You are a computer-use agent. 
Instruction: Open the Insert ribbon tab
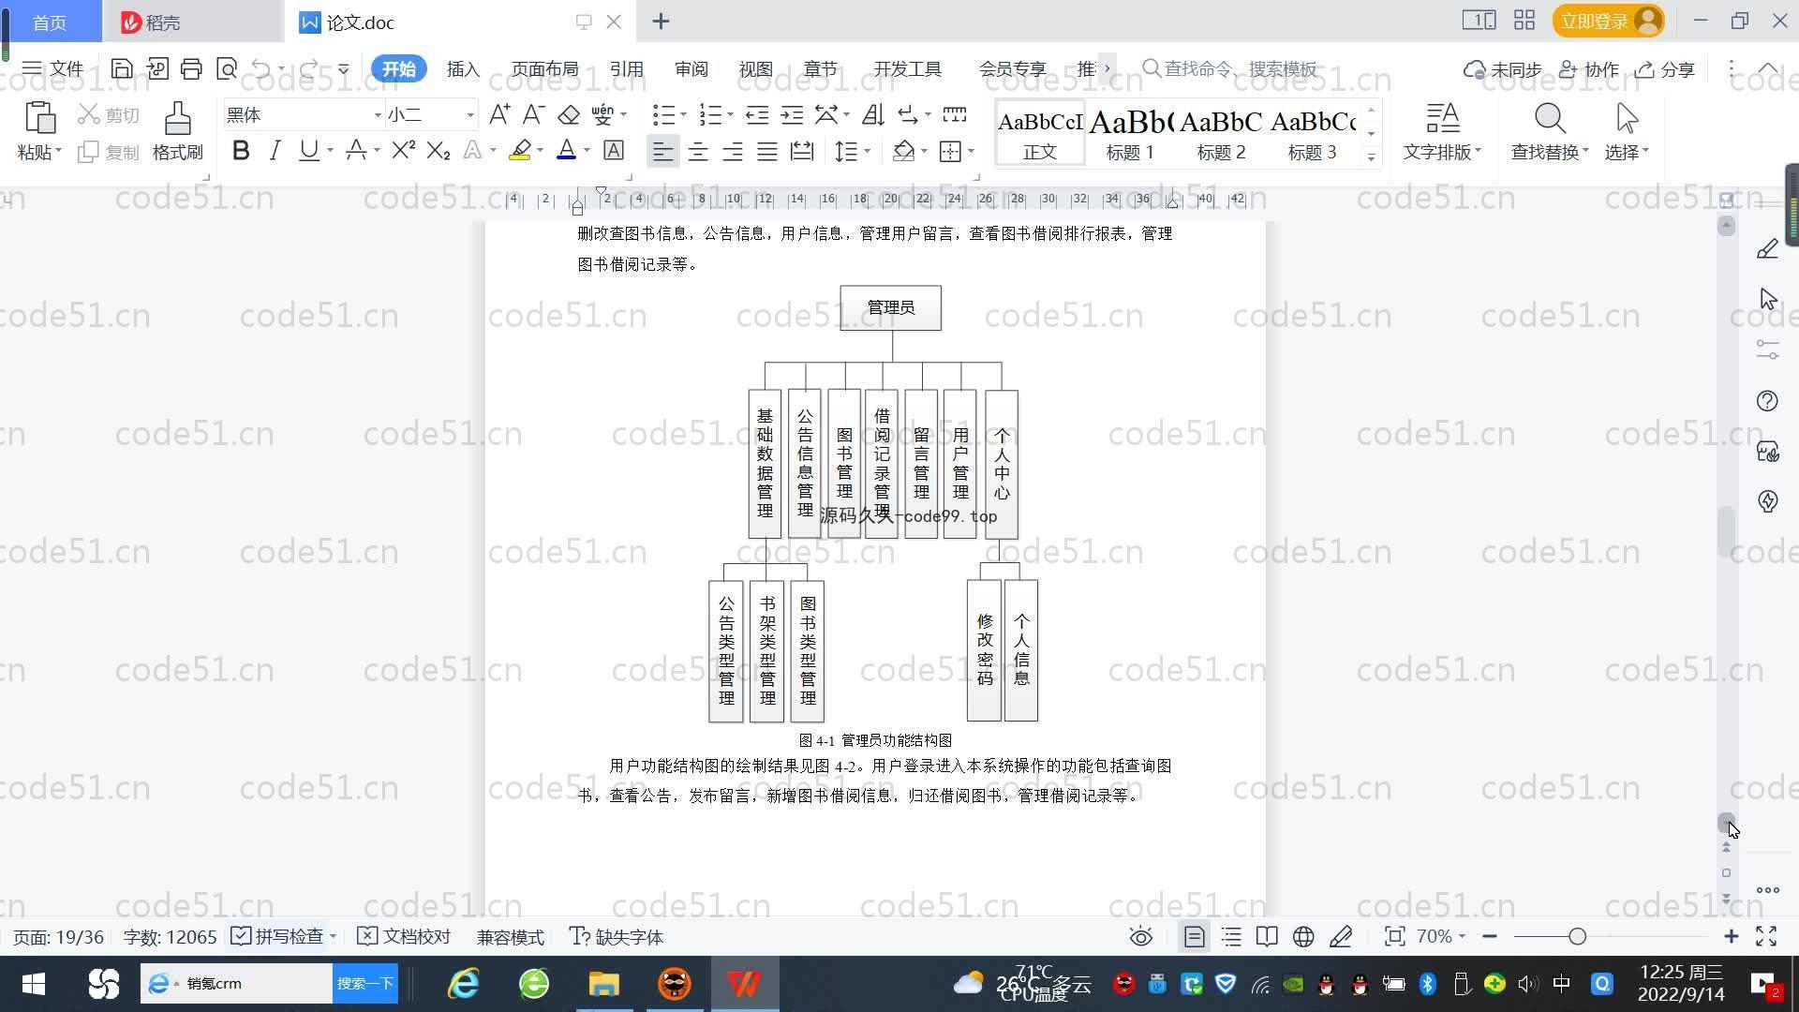pos(463,69)
